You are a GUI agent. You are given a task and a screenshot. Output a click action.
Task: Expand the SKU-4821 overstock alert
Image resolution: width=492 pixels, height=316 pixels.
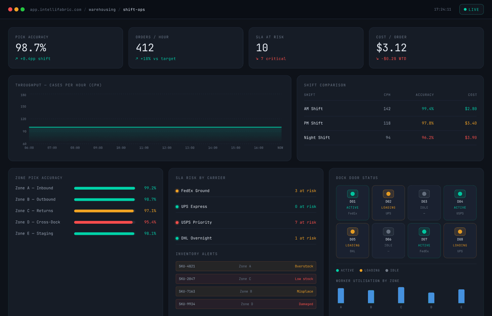pos(246,266)
